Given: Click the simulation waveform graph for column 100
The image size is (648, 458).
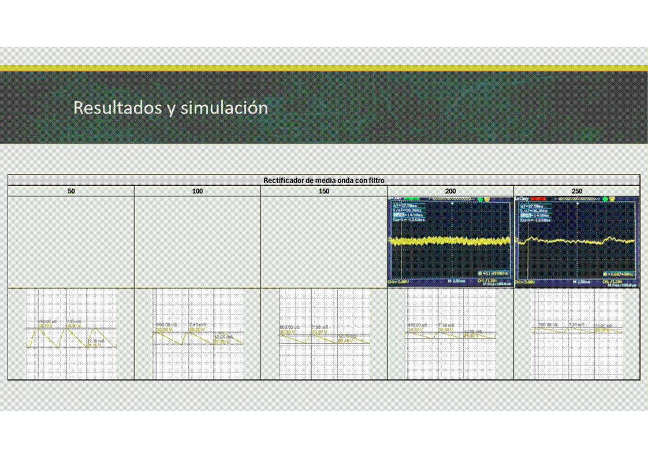Looking at the screenshot, I should [x=198, y=334].
